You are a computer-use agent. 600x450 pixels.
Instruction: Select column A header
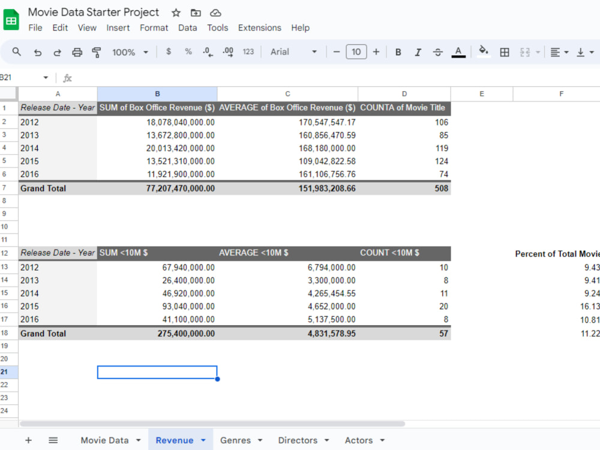click(58, 94)
